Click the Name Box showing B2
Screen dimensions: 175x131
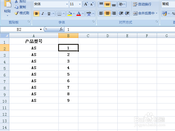tap(19, 29)
